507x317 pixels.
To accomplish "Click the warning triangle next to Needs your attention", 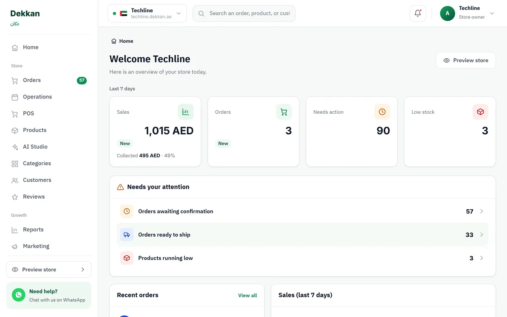I will (x=120, y=187).
